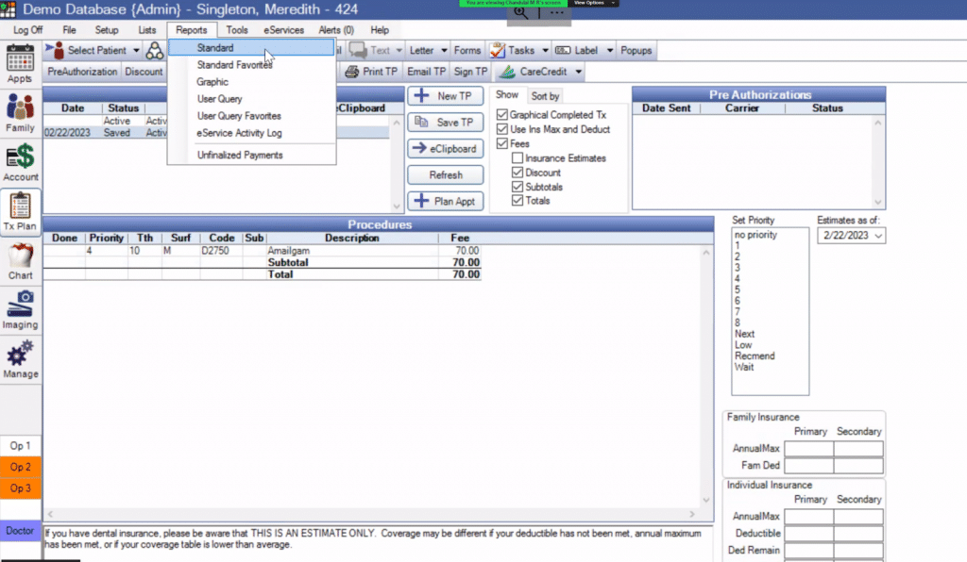Screen dimensions: 967x562
Task: Choose Unfinalized Payments menu item
Action: click(x=251, y=156)
